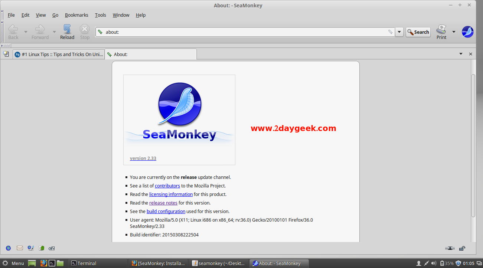Click the workspace switcher icon after the clock

pos(479,263)
